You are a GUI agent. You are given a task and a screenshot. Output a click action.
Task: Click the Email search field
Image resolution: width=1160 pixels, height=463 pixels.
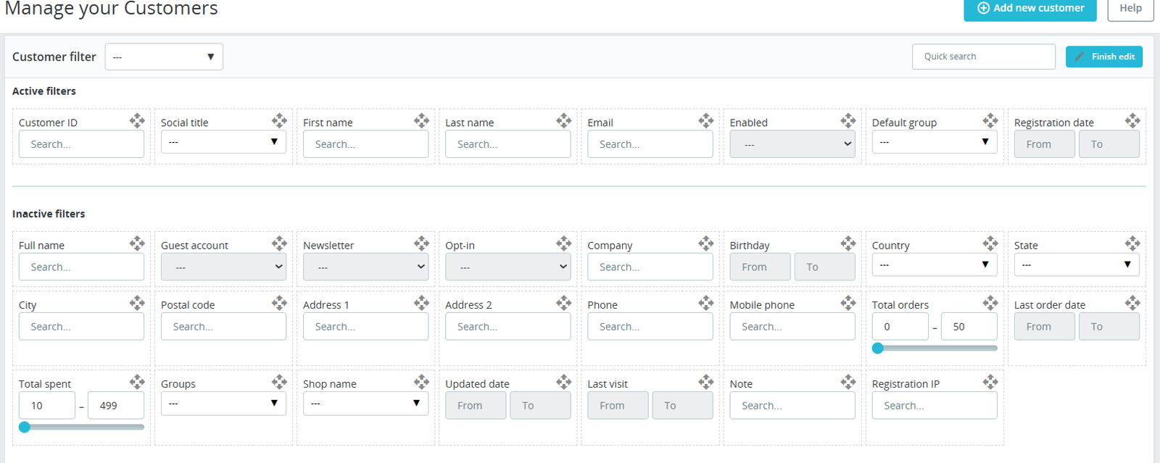[x=650, y=144]
